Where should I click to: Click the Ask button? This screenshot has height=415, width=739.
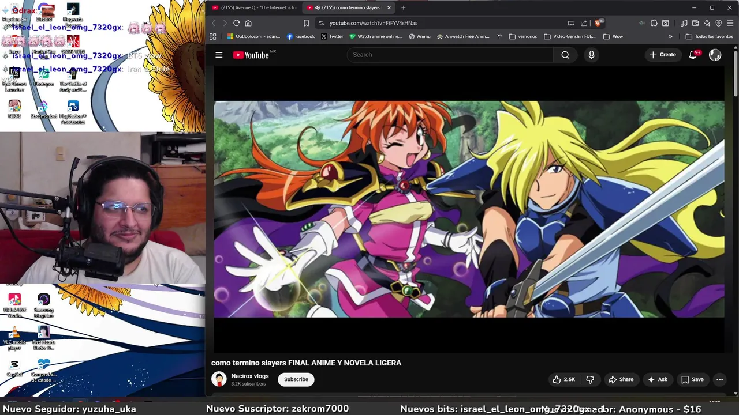pyautogui.click(x=657, y=379)
